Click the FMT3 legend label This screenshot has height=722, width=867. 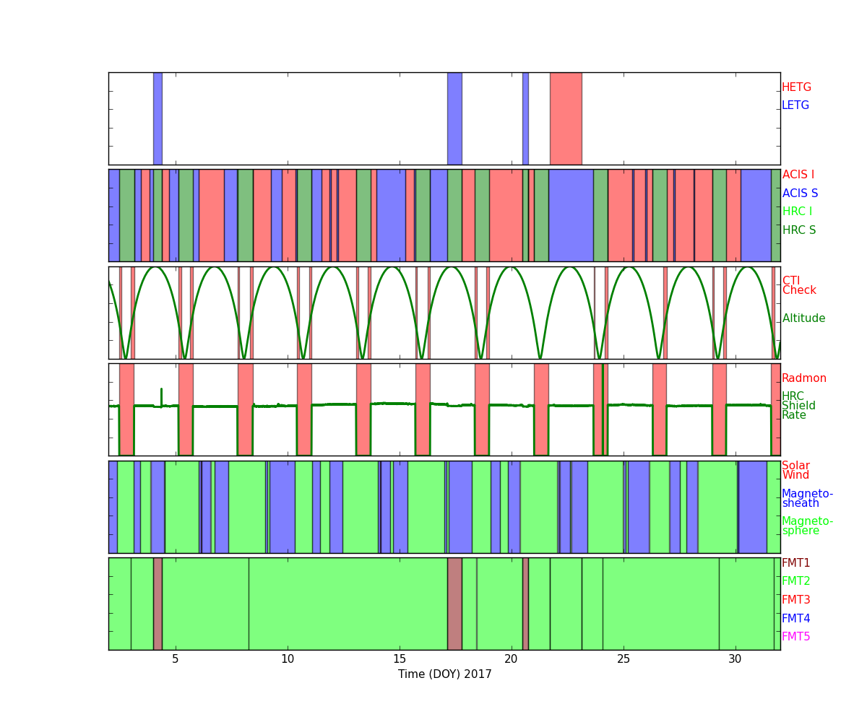[796, 600]
